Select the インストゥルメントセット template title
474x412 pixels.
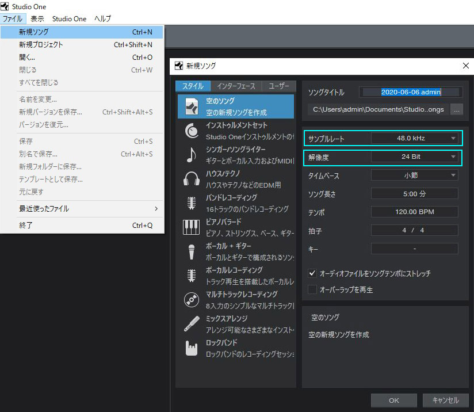coord(236,125)
